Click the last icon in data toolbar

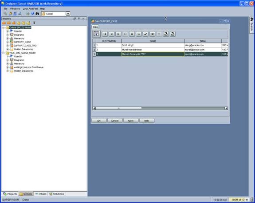coord(173,34)
